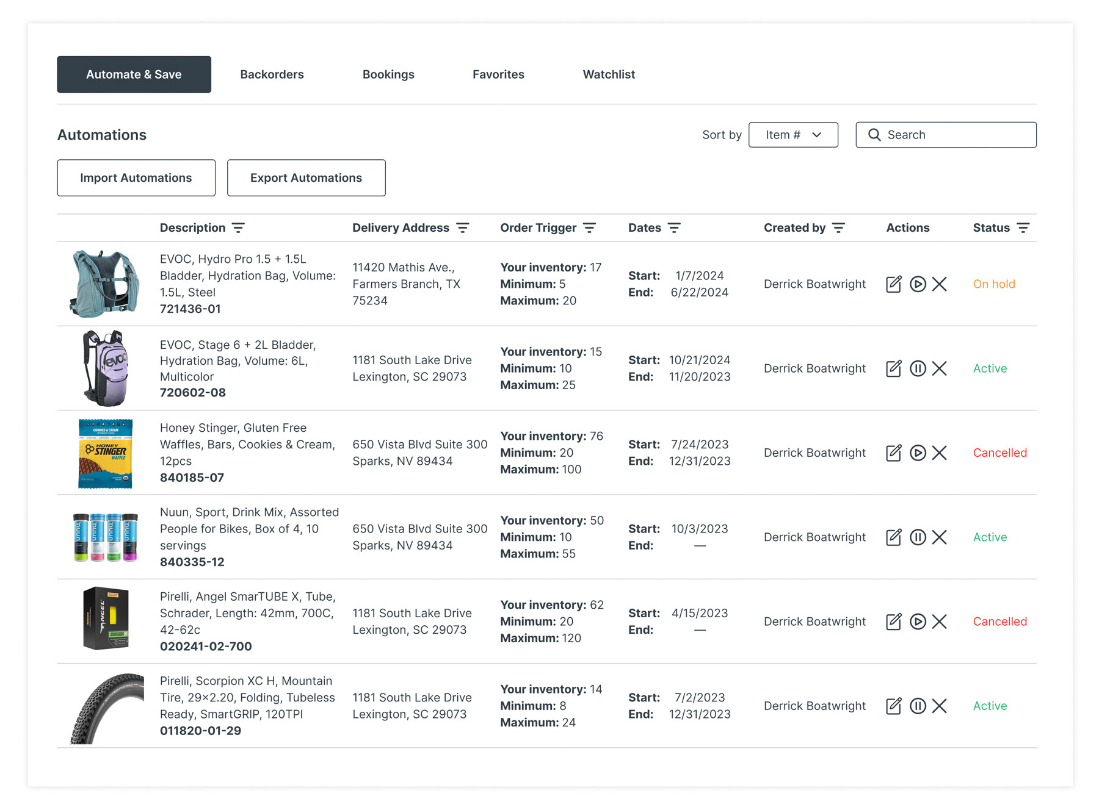Click Derrick Boatwright in Pirelli Scorpion row
This screenshot has width=1099, height=810.
[x=814, y=706]
